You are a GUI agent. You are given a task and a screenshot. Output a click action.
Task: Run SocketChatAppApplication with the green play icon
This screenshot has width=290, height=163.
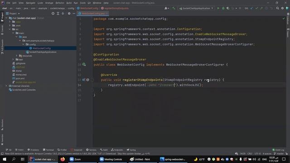pos(218,8)
